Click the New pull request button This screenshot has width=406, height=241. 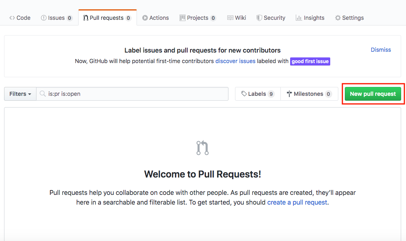(373, 94)
